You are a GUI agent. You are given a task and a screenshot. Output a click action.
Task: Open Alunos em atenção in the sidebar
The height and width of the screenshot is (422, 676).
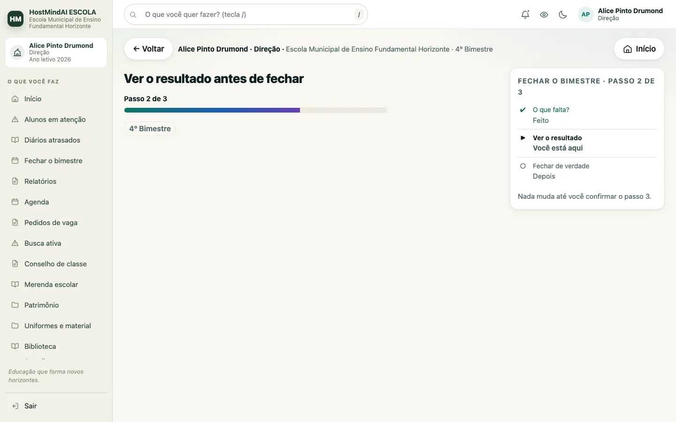click(56, 120)
